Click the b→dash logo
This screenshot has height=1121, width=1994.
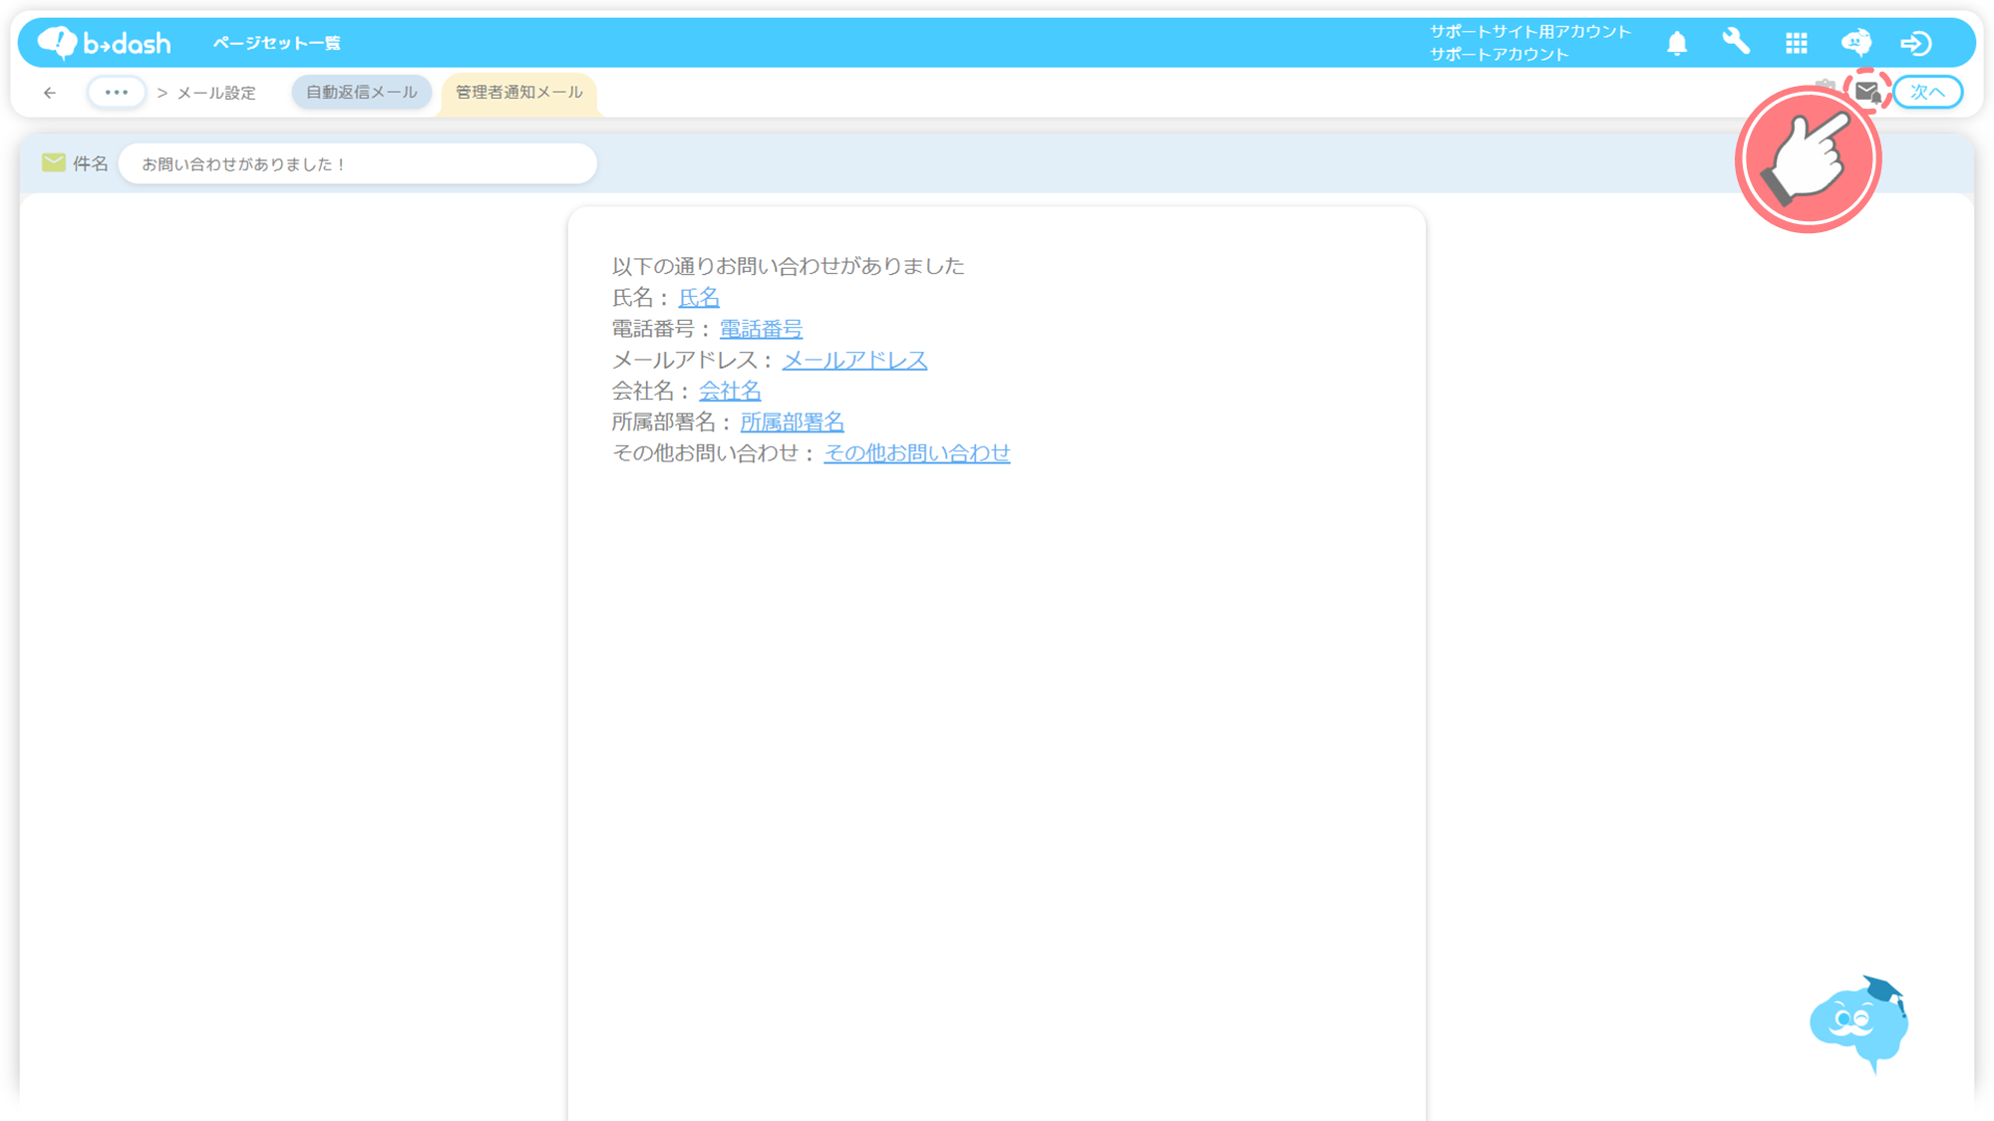104,43
